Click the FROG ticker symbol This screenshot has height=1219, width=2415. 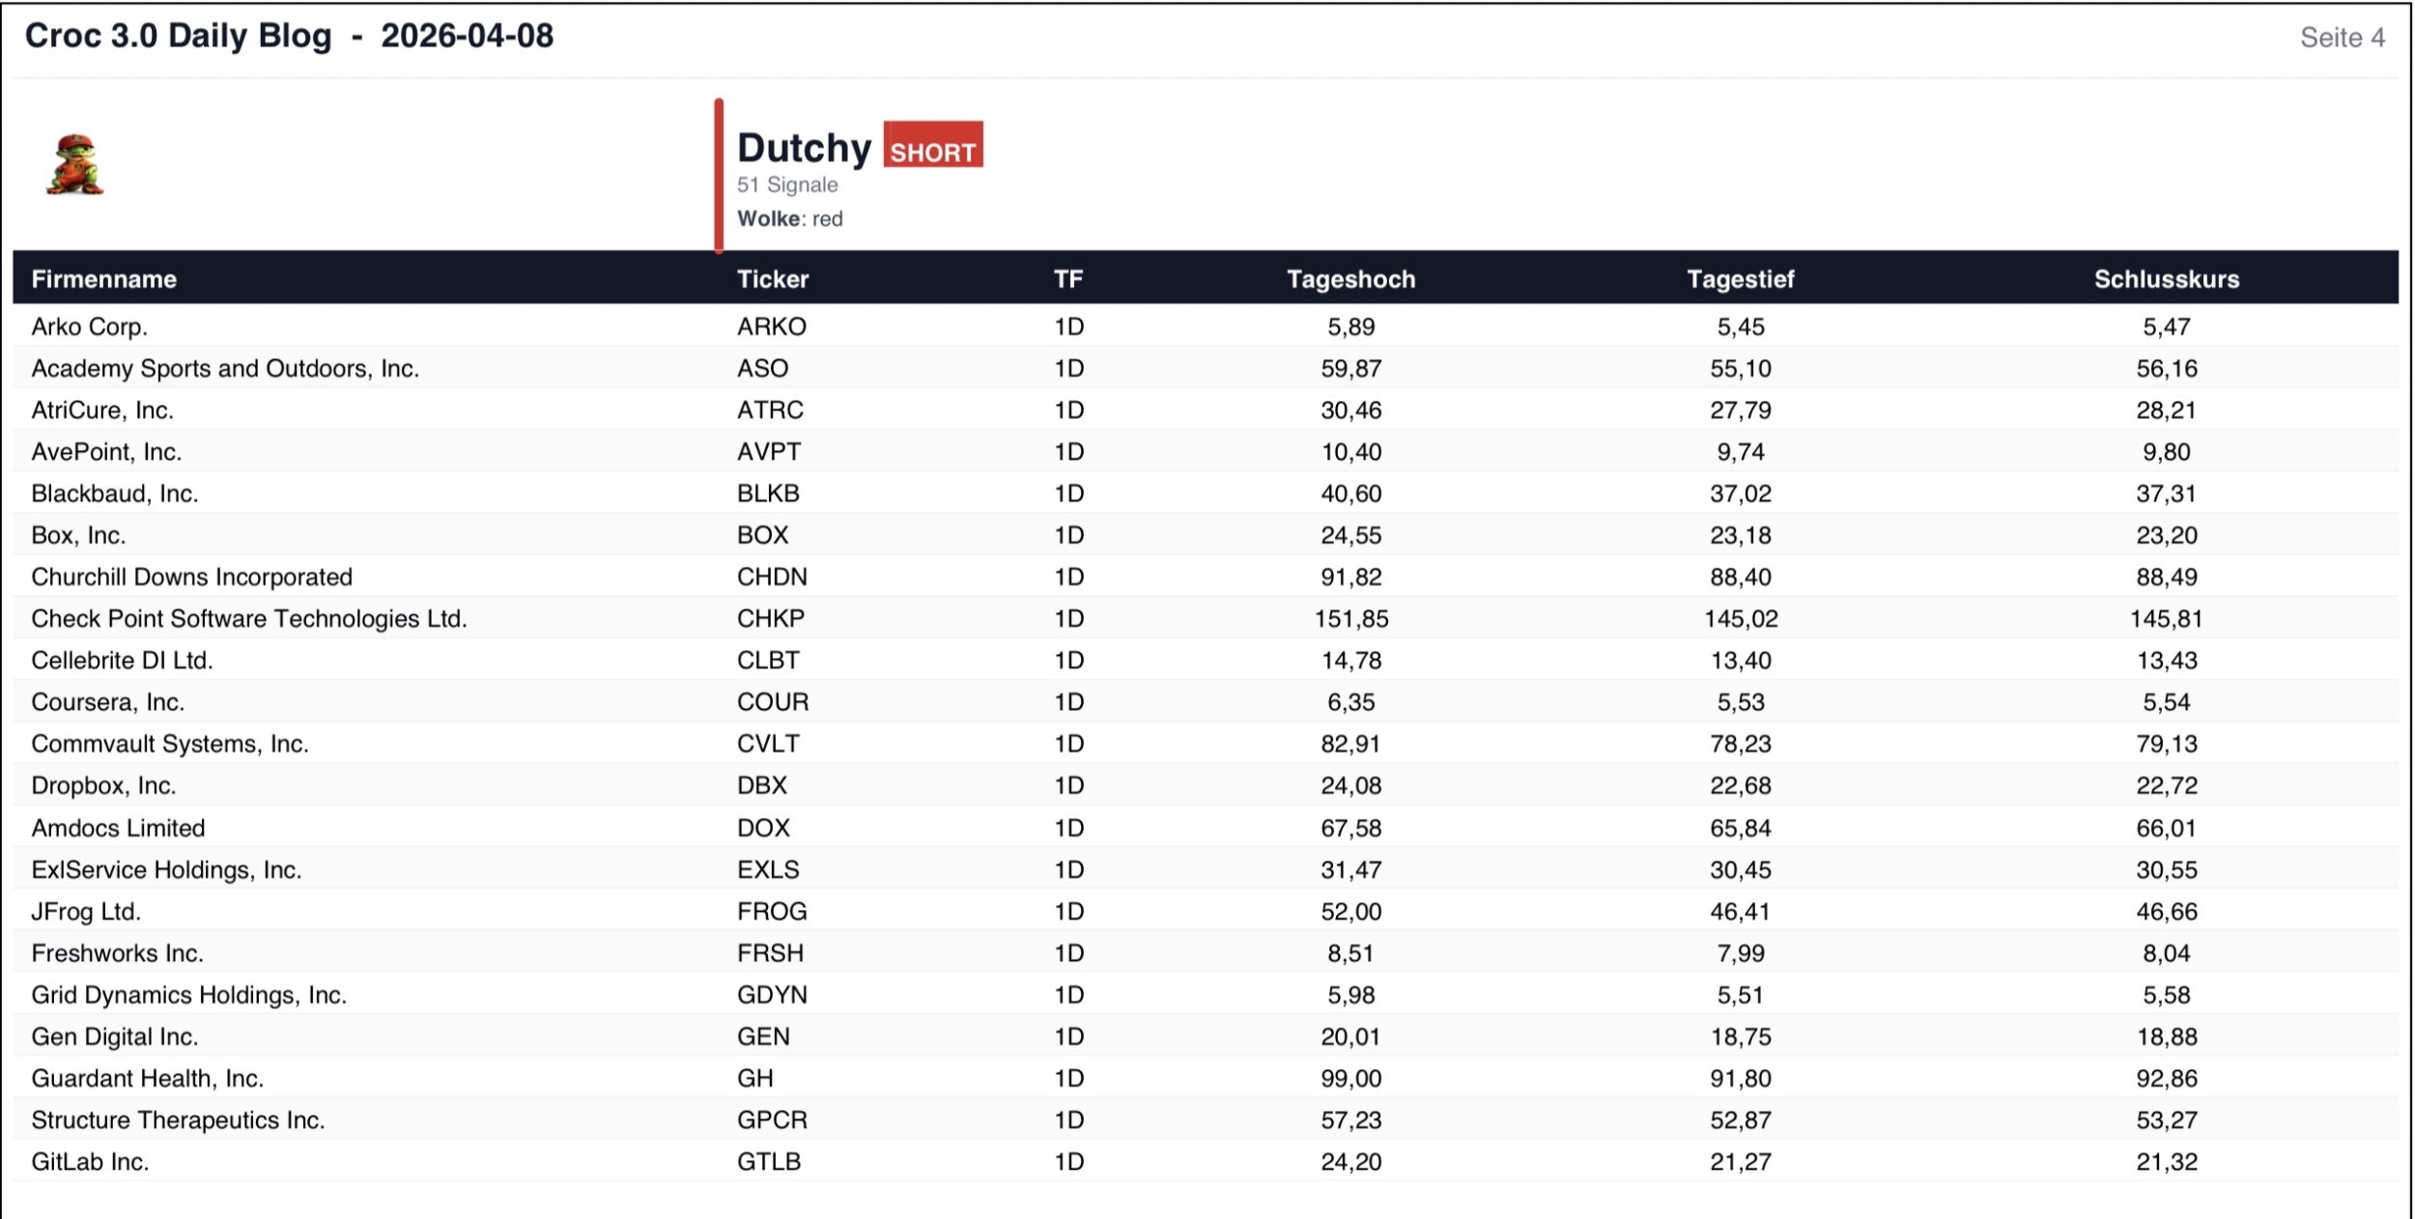[x=771, y=911]
